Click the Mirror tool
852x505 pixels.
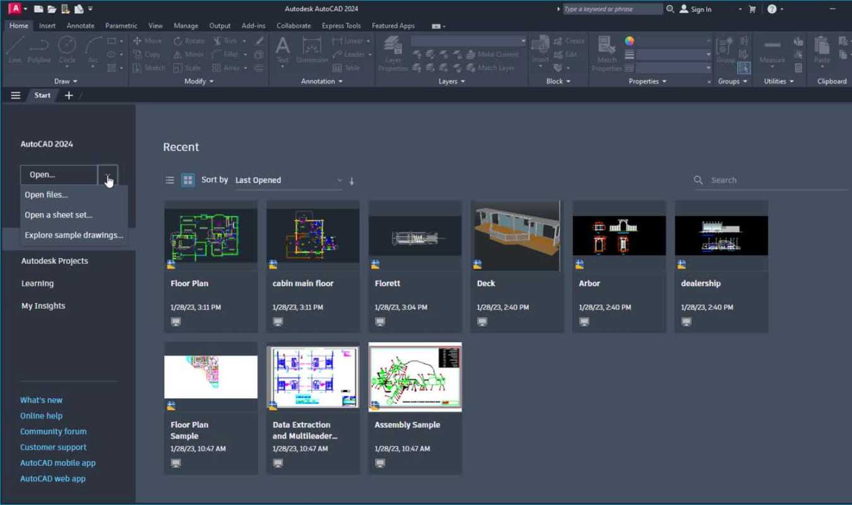tap(189, 54)
